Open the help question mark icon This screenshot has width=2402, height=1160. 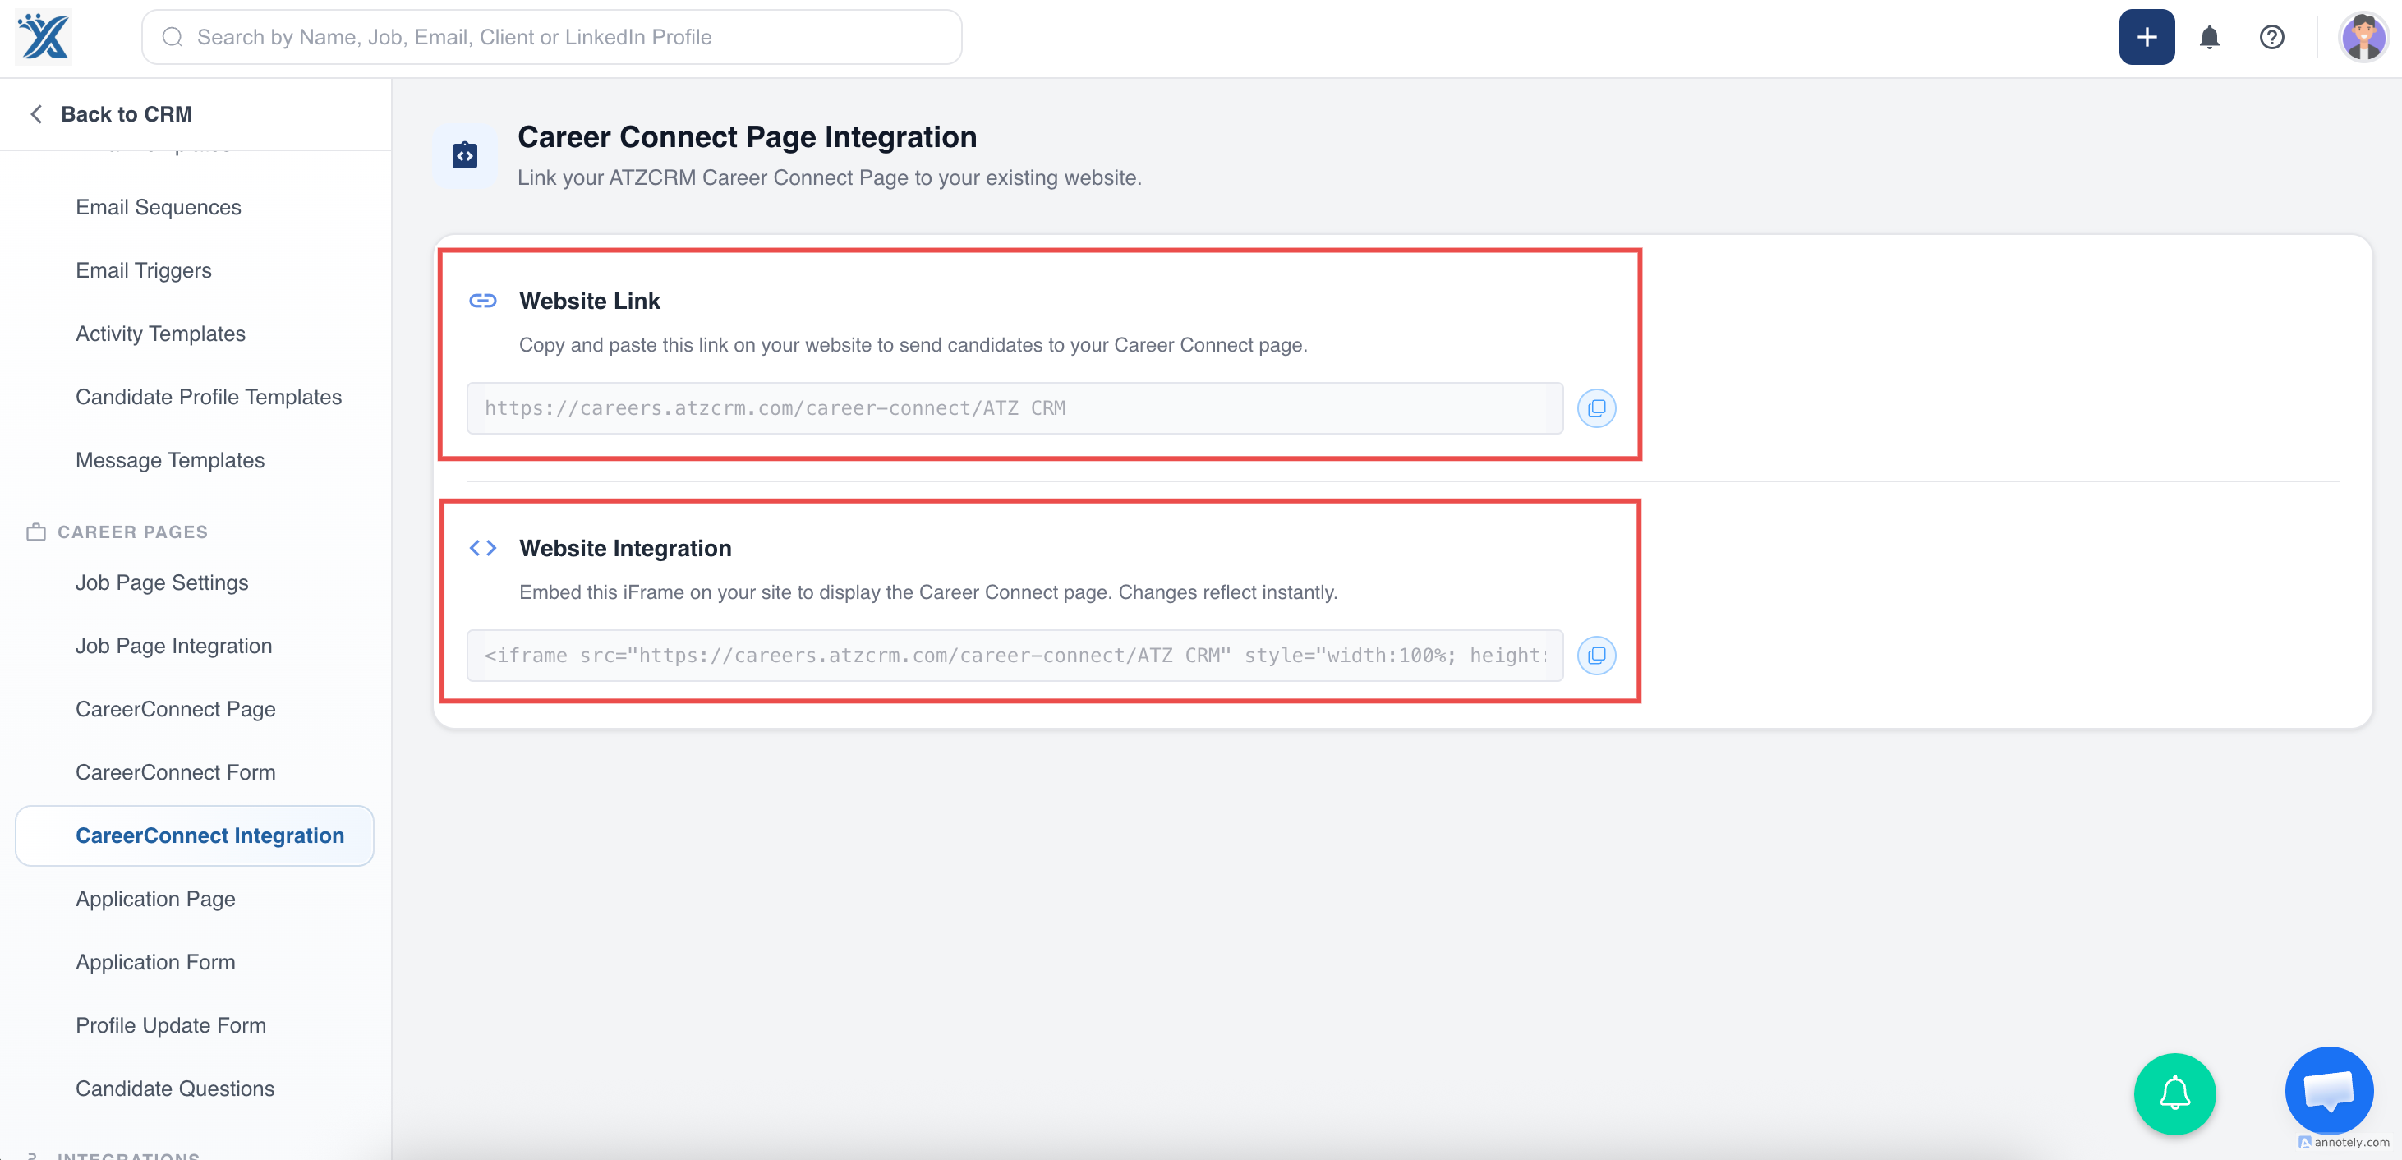click(x=2271, y=37)
